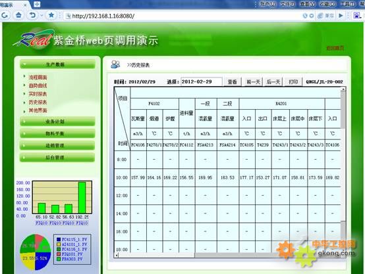The width and height of the screenshot is (365, 274).
Task: Open a new browser tab with plus icon
Action: coord(37,4)
